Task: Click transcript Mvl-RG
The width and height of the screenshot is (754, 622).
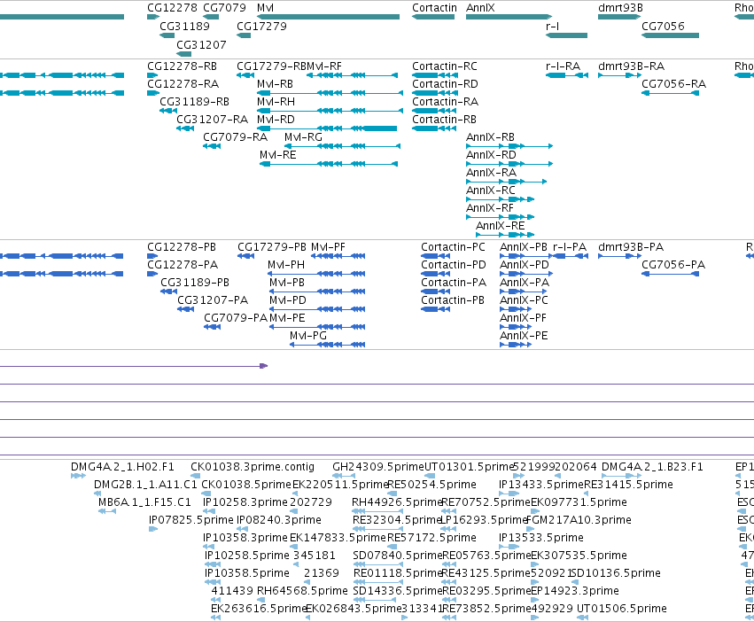Action: 342,146
